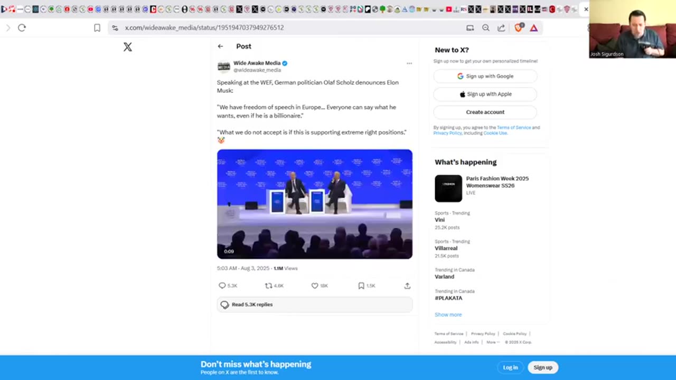Open the Brave Rewards triangle icon
This screenshot has width=676, height=380.
click(534, 27)
